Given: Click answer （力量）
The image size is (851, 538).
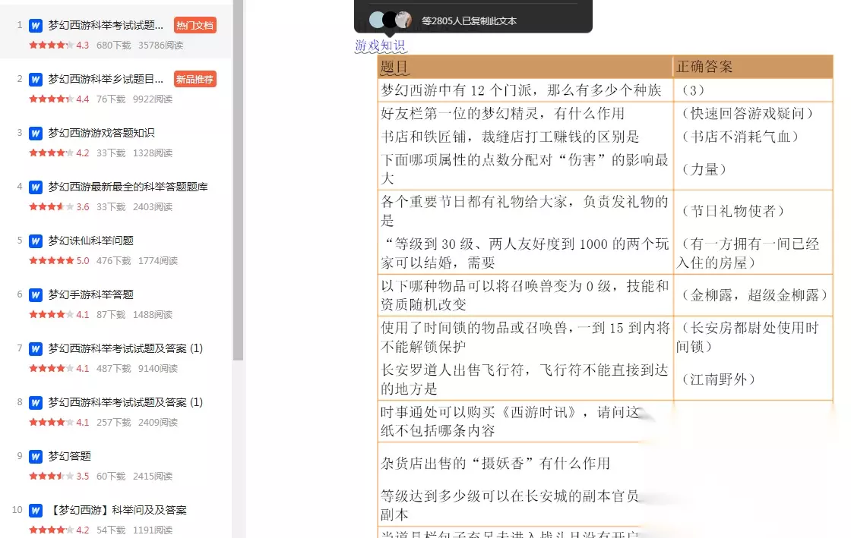Looking at the screenshot, I should [x=704, y=169].
